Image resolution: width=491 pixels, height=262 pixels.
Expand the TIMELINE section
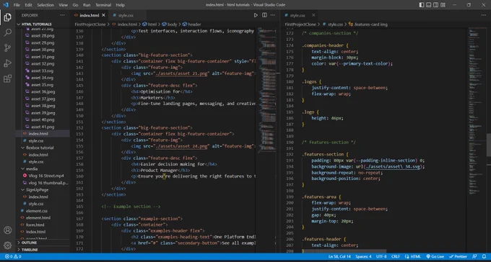pos(30,250)
